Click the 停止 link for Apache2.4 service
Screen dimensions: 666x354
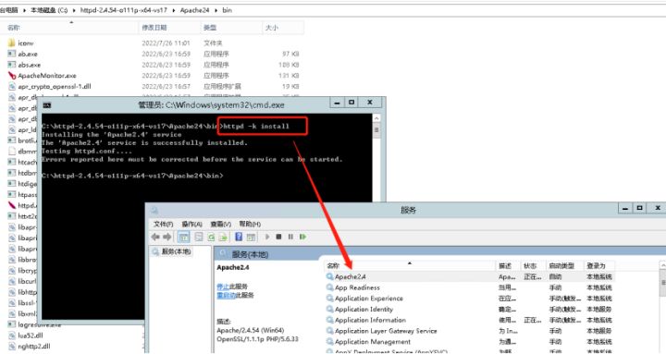pos(223,287)
